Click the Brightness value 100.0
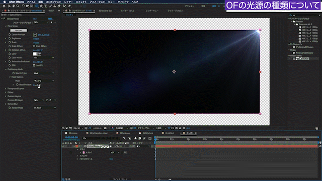The height and width of the screenshot is (181, 322). tap(36, 39)
